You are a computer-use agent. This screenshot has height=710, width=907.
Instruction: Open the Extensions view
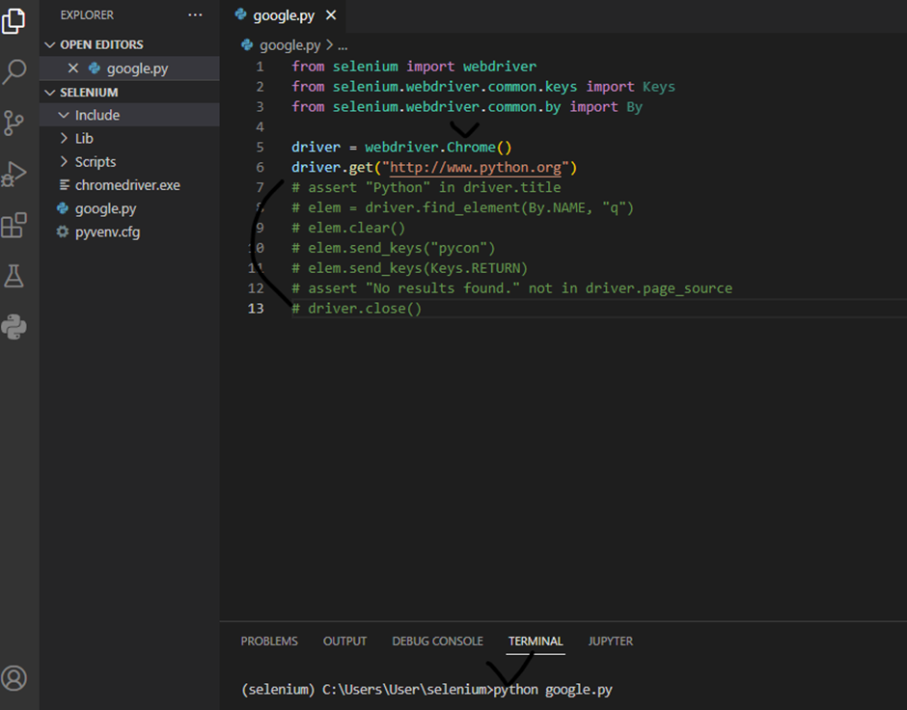tap(14, 225)
